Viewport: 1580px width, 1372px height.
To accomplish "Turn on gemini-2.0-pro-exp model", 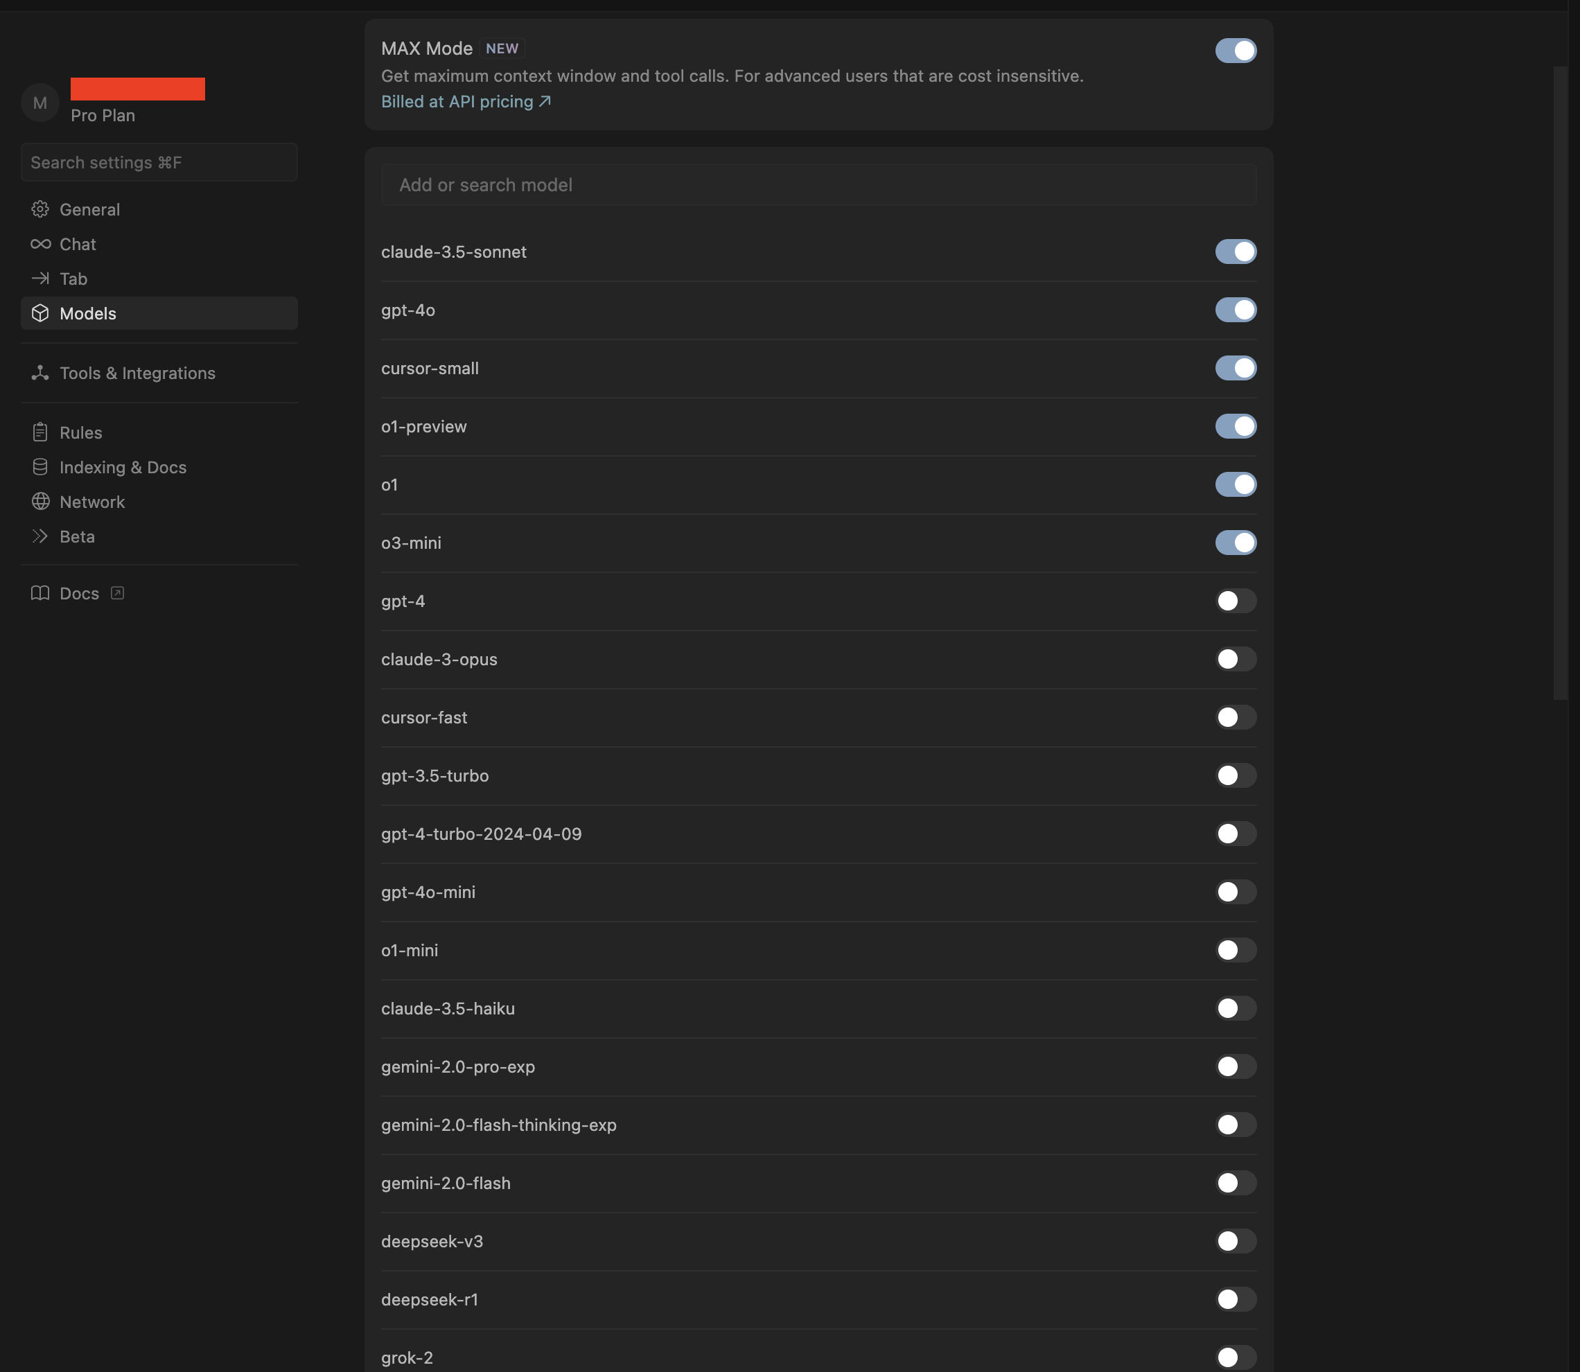I will point(1236,1066).
